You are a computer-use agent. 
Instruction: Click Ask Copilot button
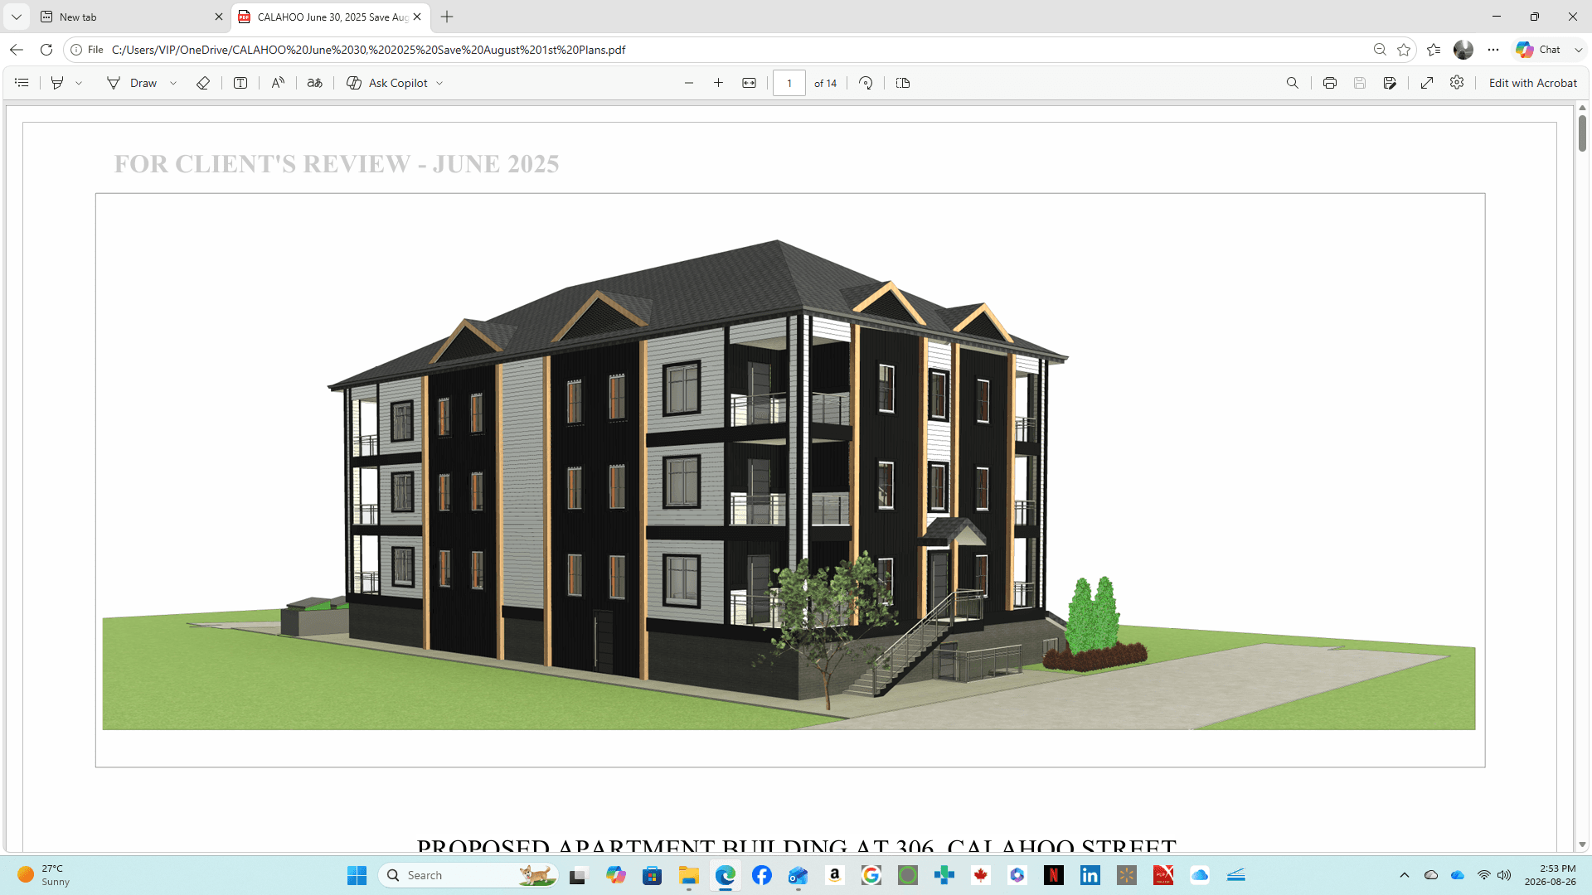click(387, 83)
